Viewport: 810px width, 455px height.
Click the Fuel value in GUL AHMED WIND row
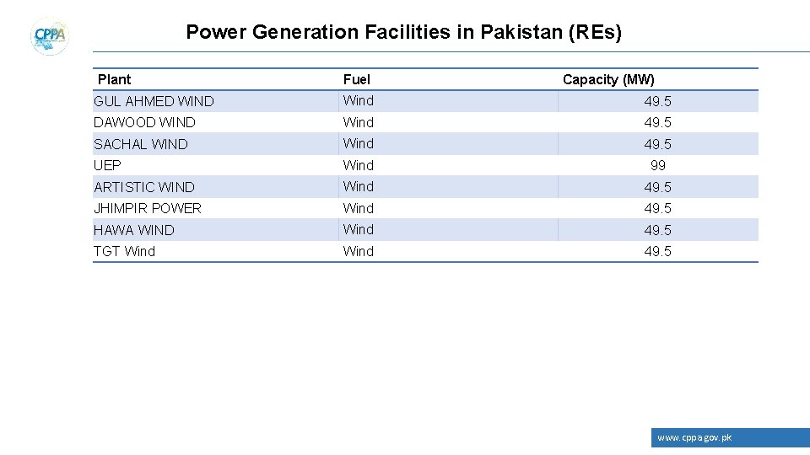coord(358,100)
